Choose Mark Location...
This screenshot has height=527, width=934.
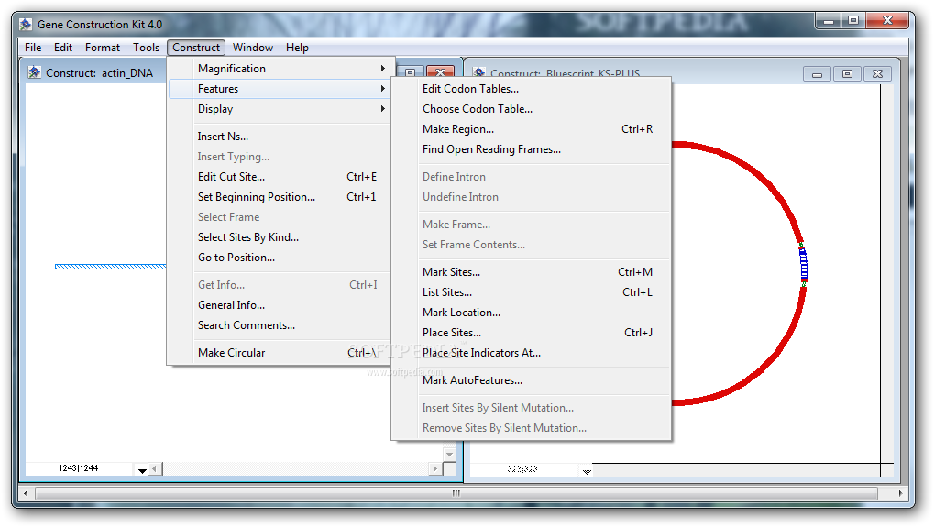coord(532,313)
